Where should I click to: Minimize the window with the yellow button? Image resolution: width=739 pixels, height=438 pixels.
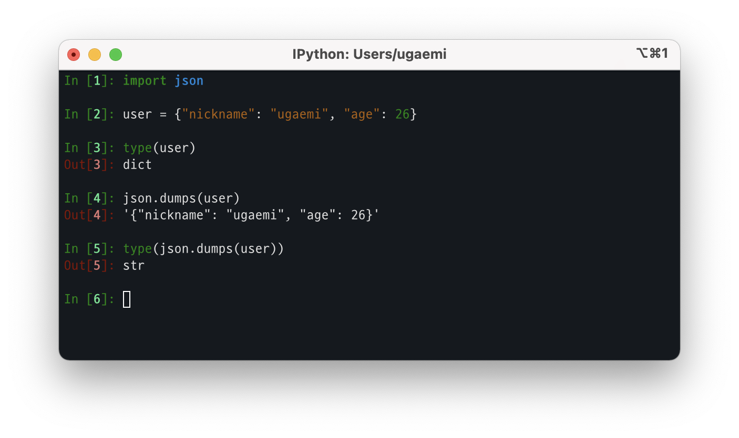pyautogui.click(x=95, y=55)
